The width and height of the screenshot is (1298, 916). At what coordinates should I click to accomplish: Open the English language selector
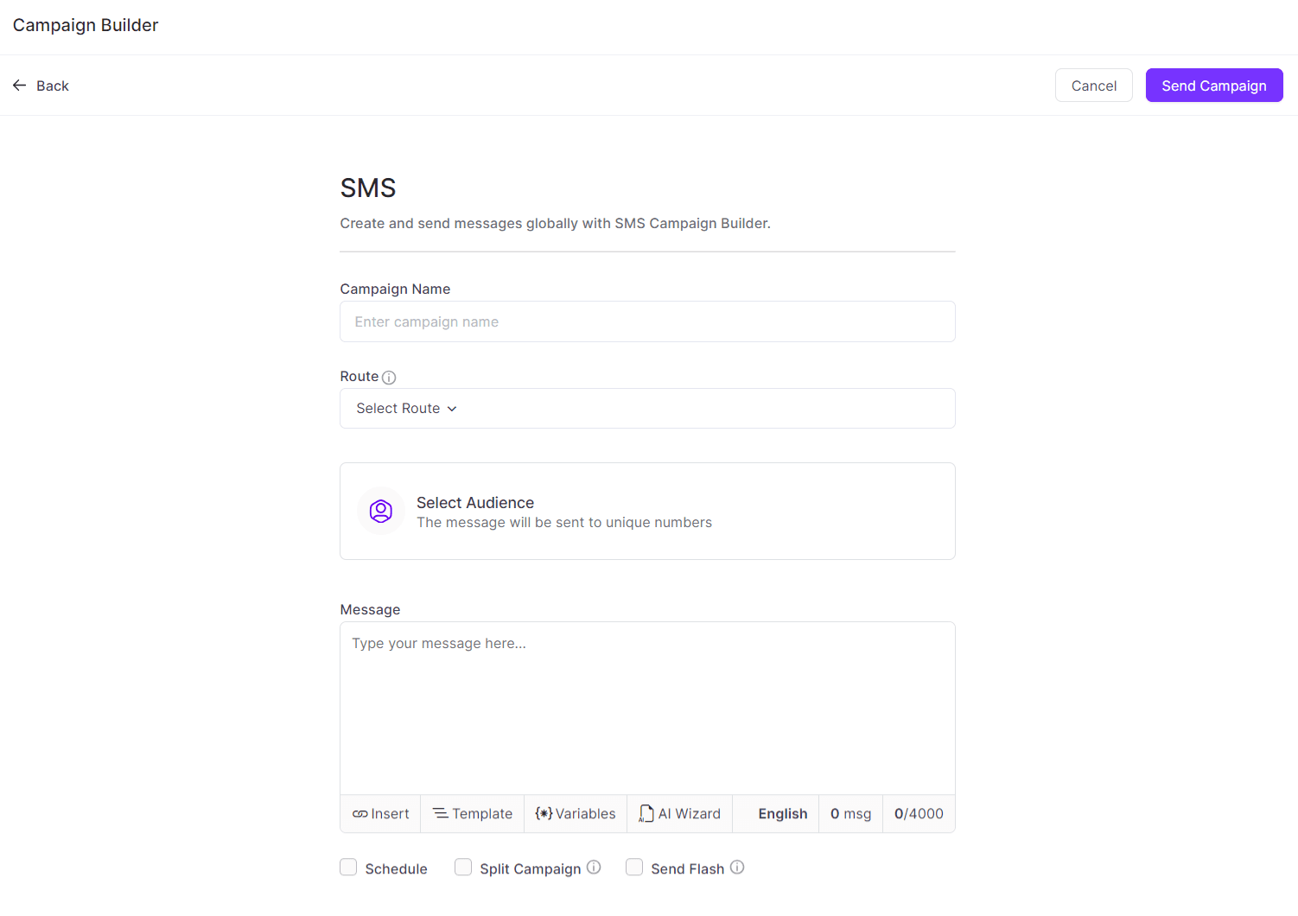point(782,813)
